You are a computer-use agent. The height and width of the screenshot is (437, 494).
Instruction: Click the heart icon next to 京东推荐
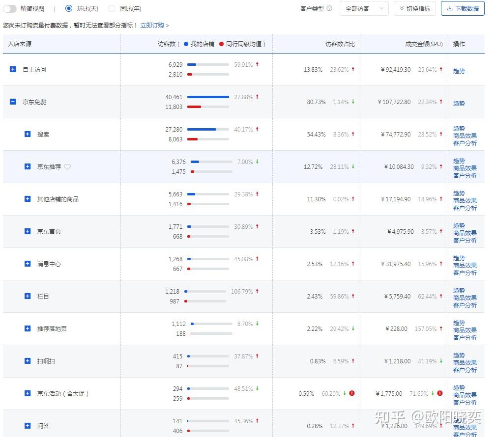[67, 167]
